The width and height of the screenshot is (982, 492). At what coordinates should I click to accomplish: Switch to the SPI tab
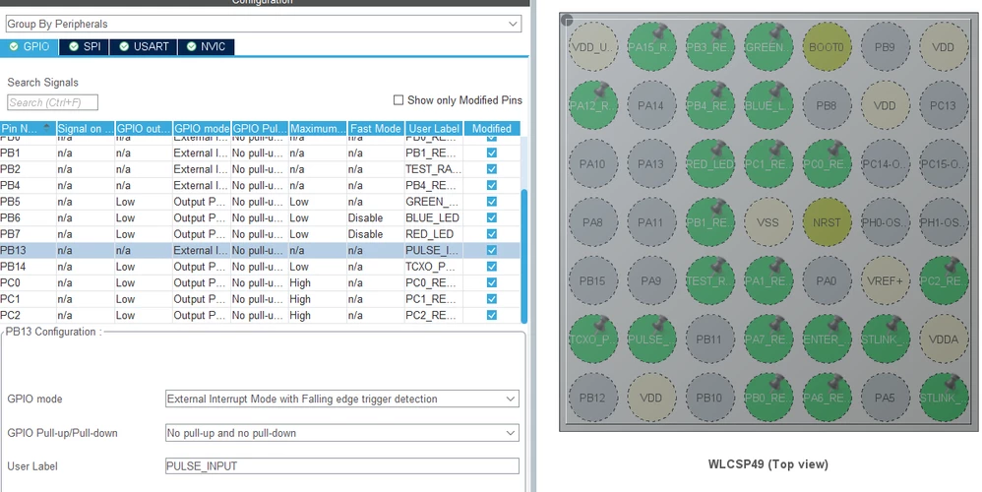[x=84, y=47]
